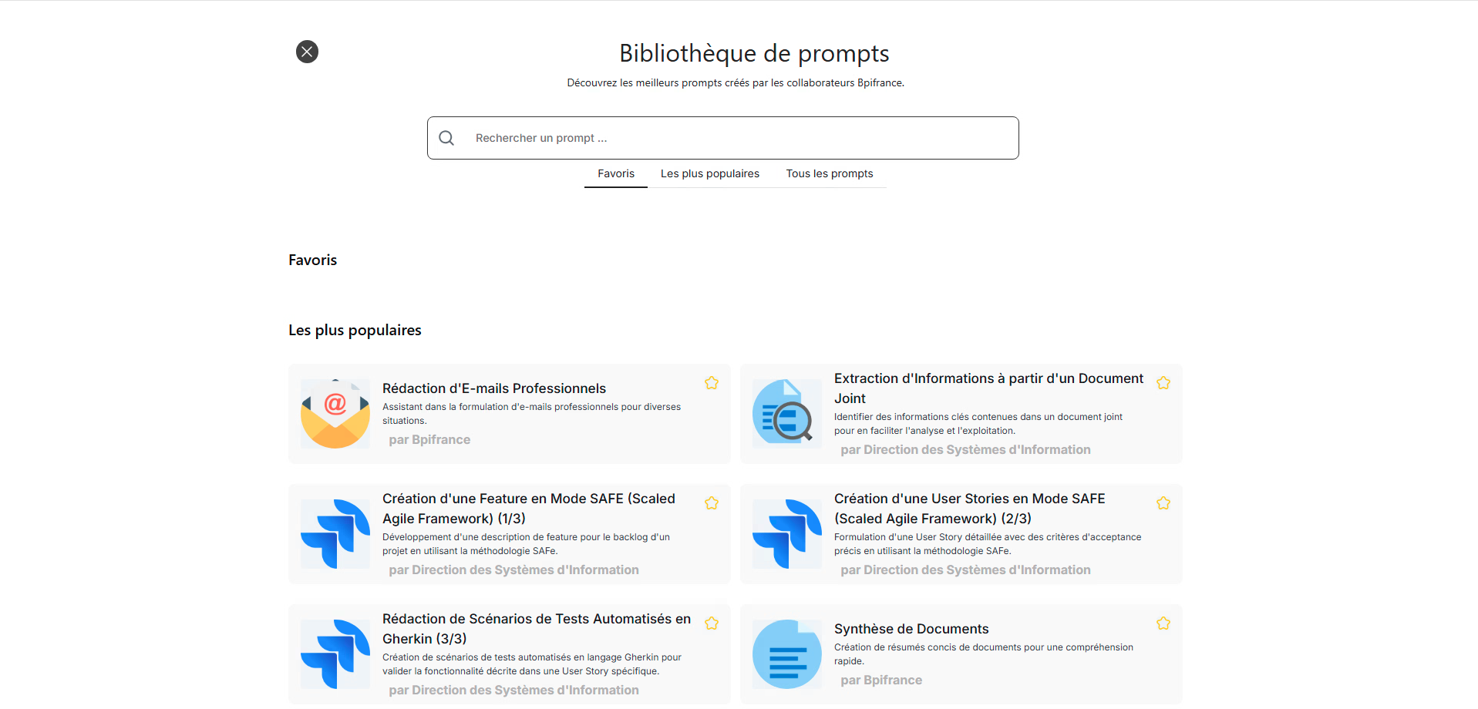Image resolution: width=1478 pixels, height=709 pixels.
Task: Click the description under 'Création d'une Feature'
Action: point(526,544)
